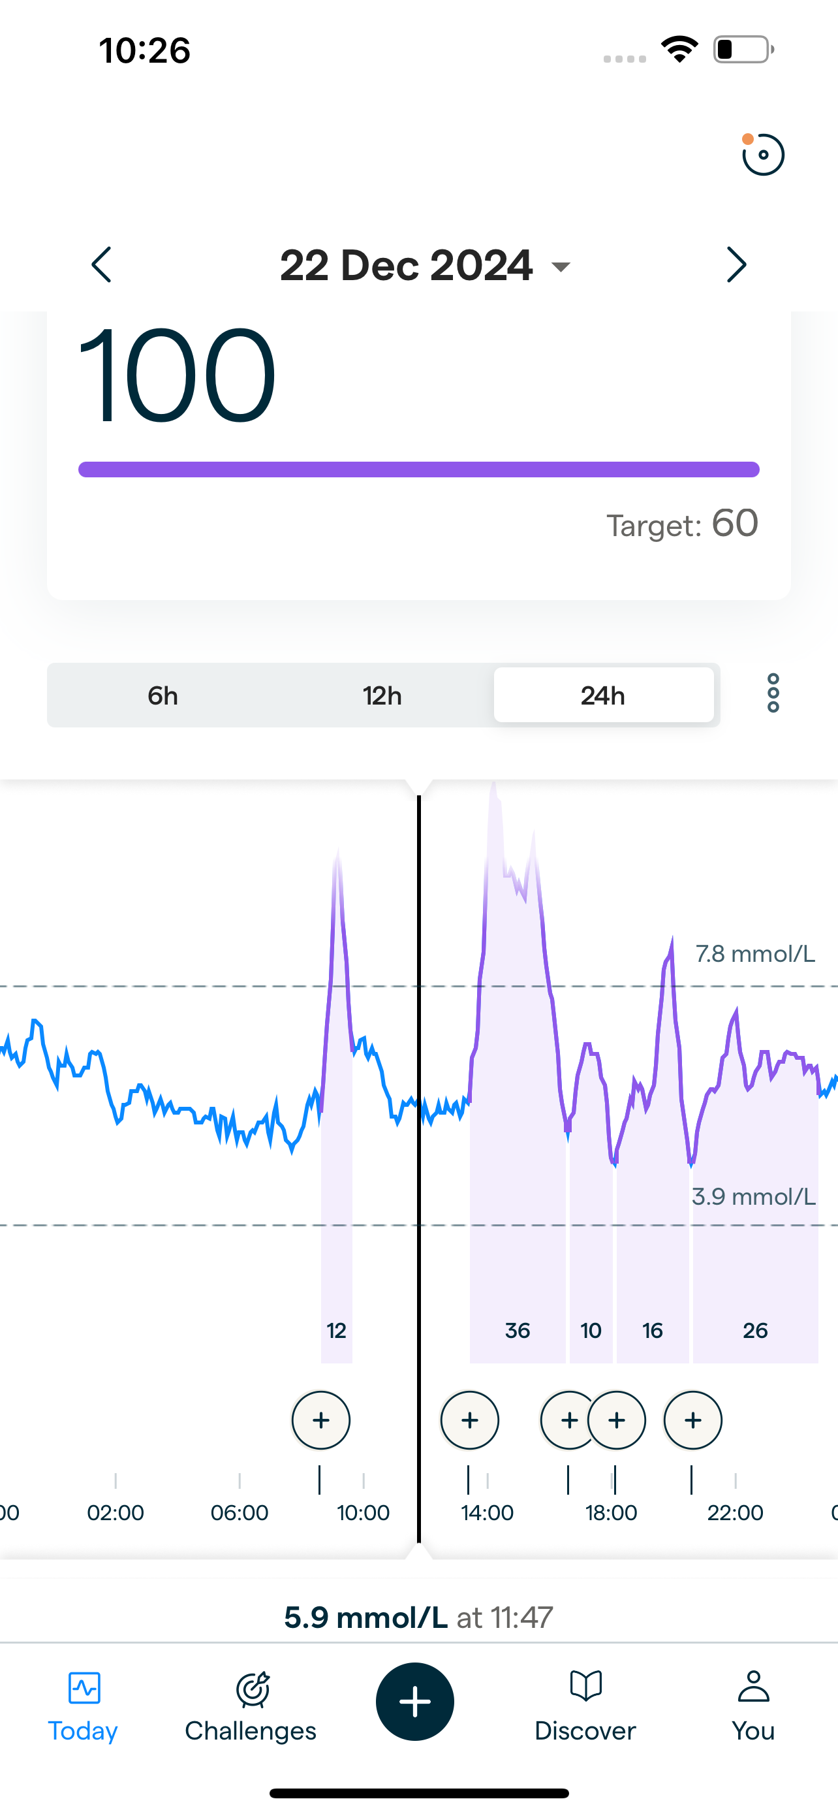Add log at the 14:00 spike marker
The width and height of the screenshot is (838, 1814).
pyautogui.click(x=469, y=1420)
